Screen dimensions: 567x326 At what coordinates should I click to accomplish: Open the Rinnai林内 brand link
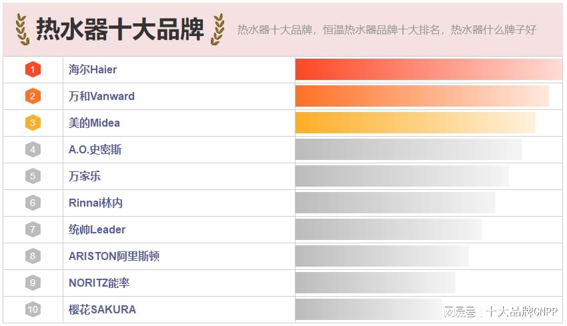[x=95, y=203]
